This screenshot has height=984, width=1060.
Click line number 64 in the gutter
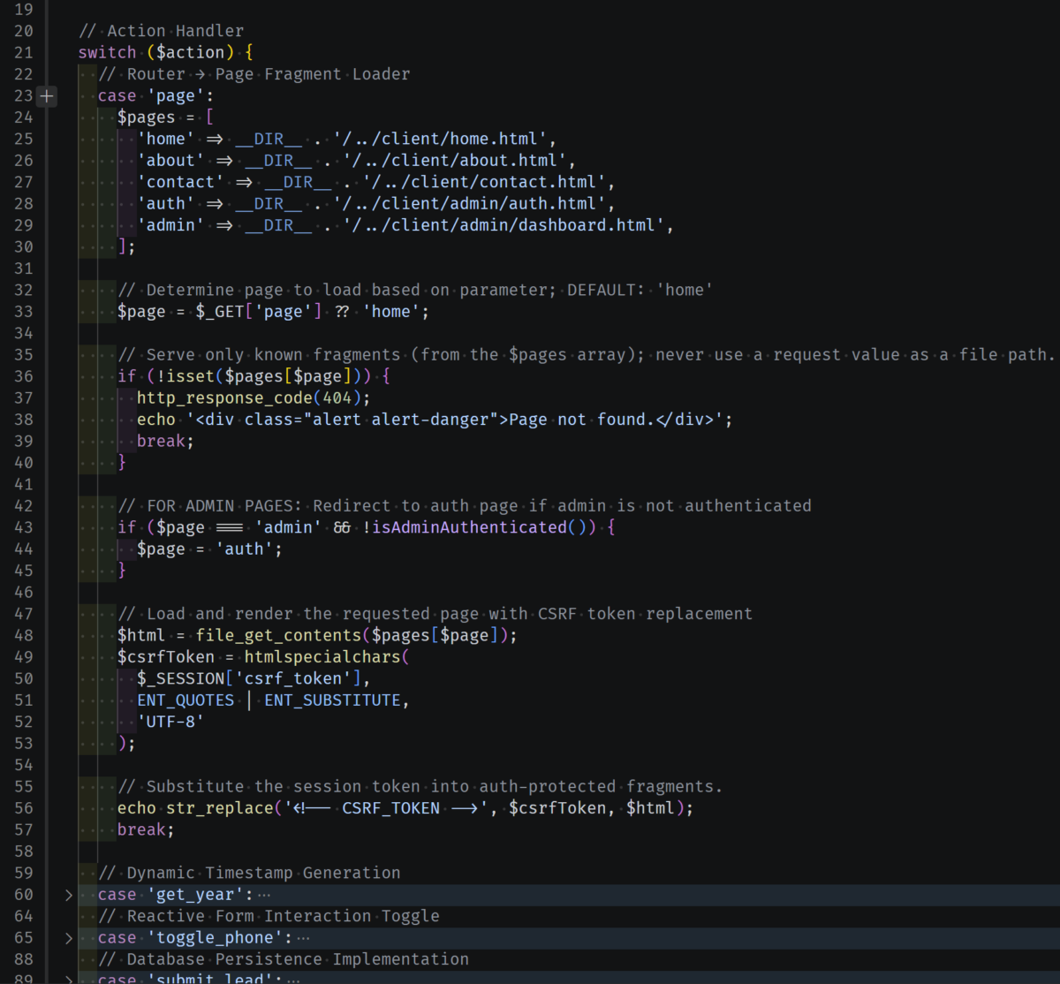coord(23,917)
